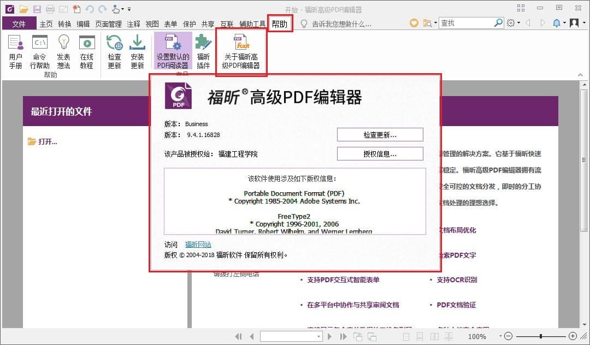Screen dimensions: 590x345
Task: Switch to the Accessibility (辅助工具) tab
Action: [252, 24]
